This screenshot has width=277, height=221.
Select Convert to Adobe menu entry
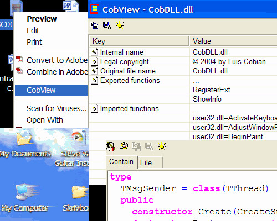(57, 60)
